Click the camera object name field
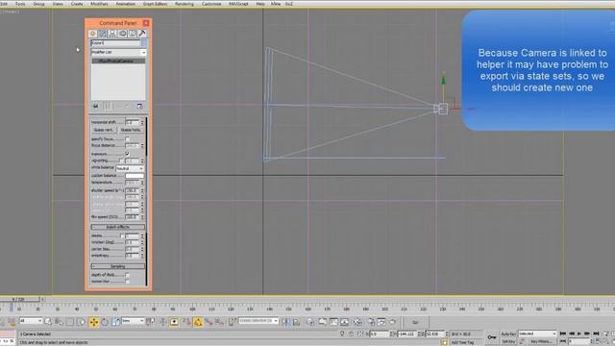The width and height of the screenshot is (615, 346). click(115, 42)
